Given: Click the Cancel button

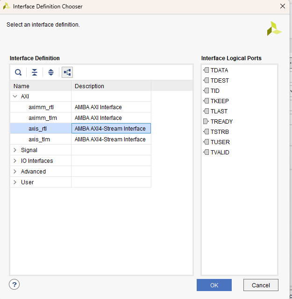Looking at the screenshot, I should 261,285.
